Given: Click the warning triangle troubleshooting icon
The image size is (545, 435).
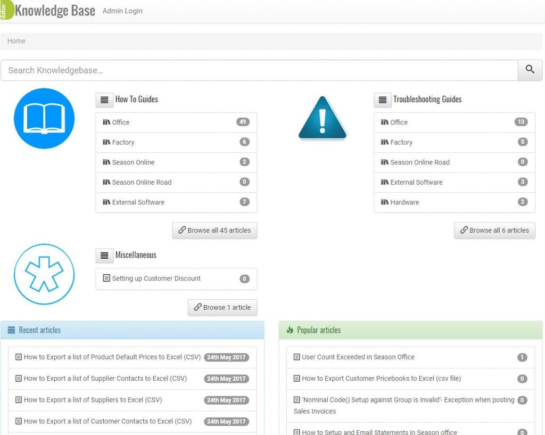Looking at the screenshot, I should 322,118.
